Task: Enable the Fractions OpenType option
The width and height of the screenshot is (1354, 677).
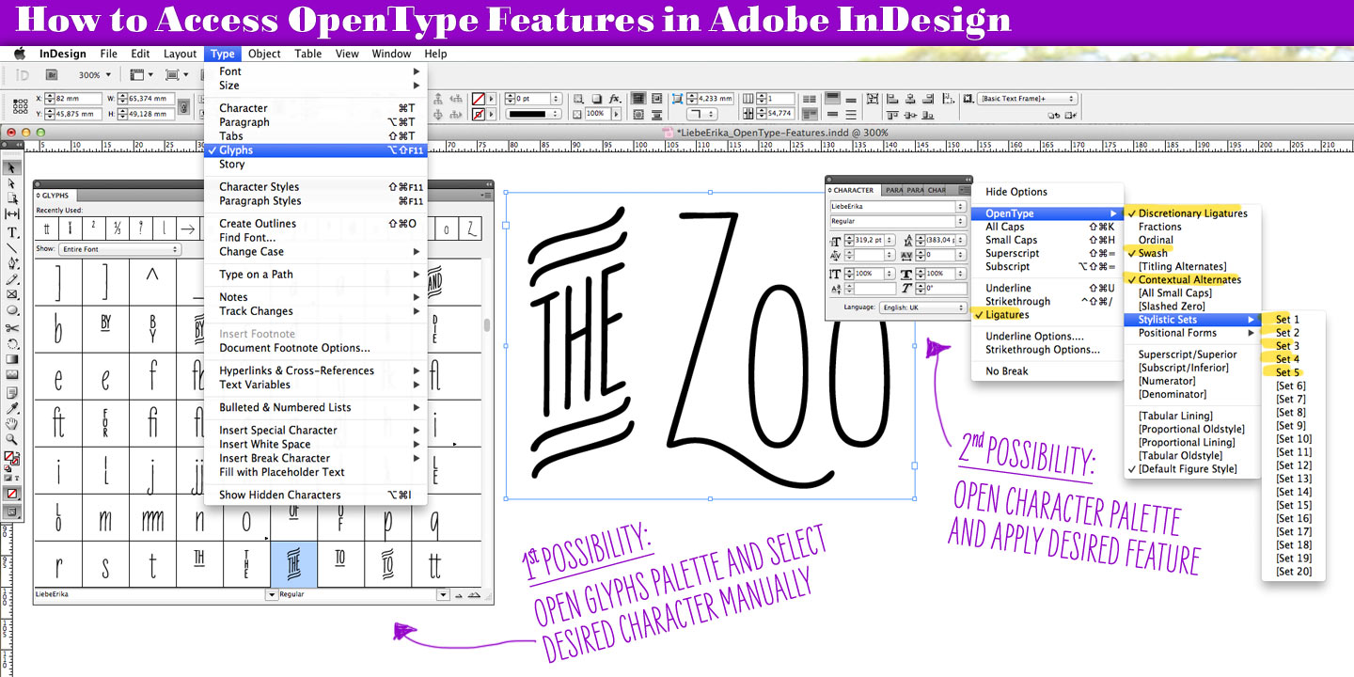Action: 1192,227
